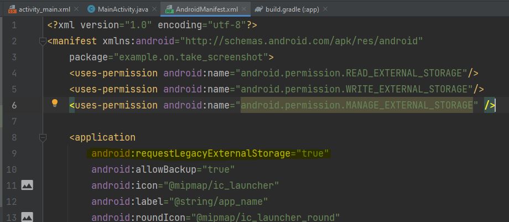Collapse the application tag fold on line 8
The height and width of the screenshot is (222, 509).
(x=43, y=137)
